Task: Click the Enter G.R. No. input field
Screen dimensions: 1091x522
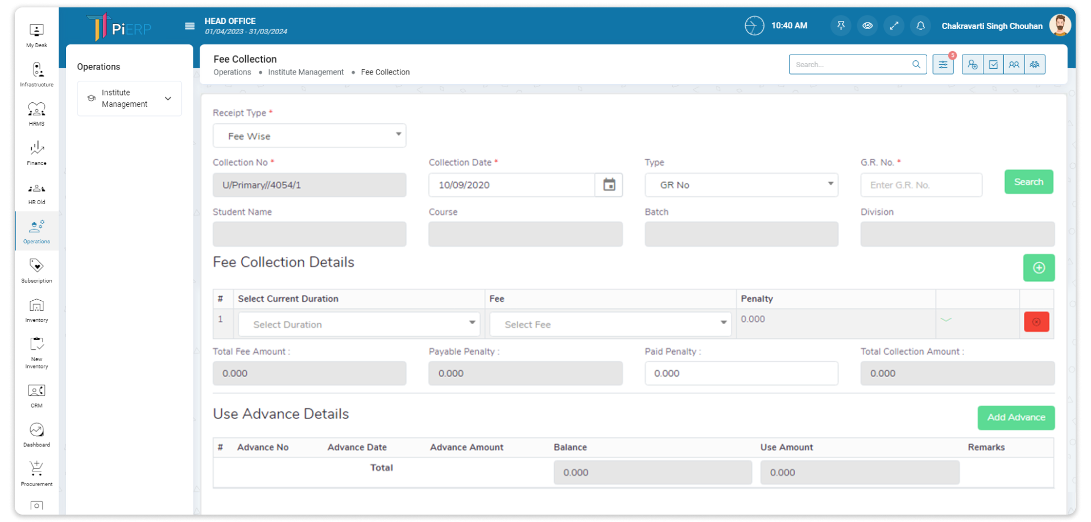Action: (920, 185)
